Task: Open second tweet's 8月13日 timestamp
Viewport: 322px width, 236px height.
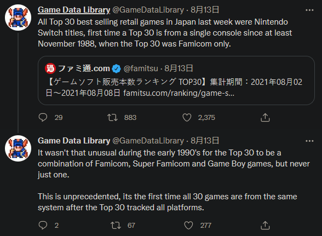Action: pyautogui.click(x=205, y=141)
